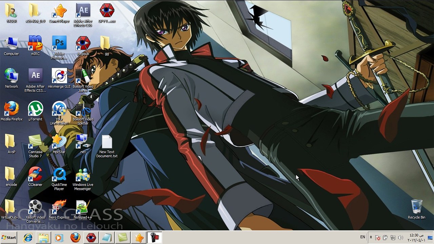This screenshot has height=244, width=434.
Task: Open Camtasia Studio from the taskbar
Action: (122, 238)
